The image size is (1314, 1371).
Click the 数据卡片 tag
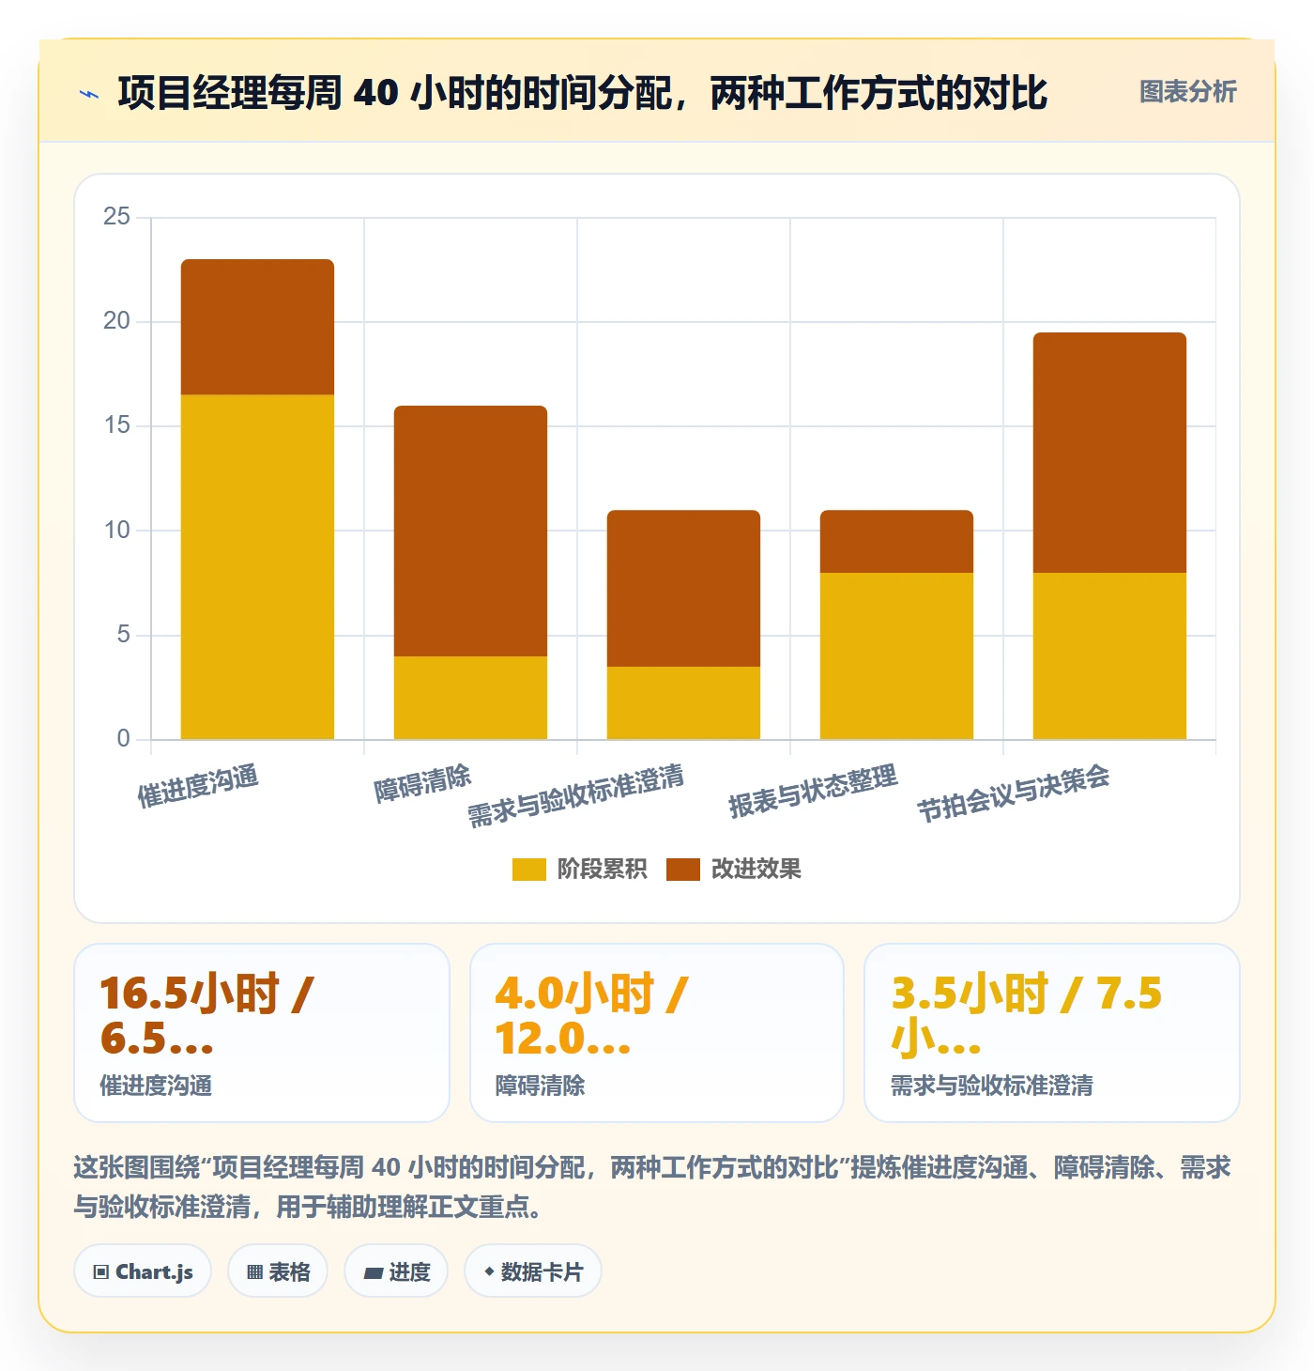click(533, 1271)
